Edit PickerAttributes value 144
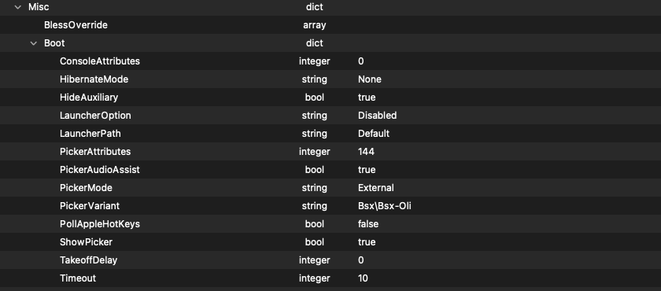This screenshot has height=291, width=661. [366, 152]
